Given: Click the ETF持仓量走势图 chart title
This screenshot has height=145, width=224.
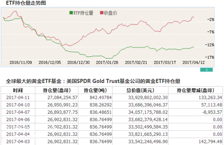Looking at the screenshot, I should 26,3.
